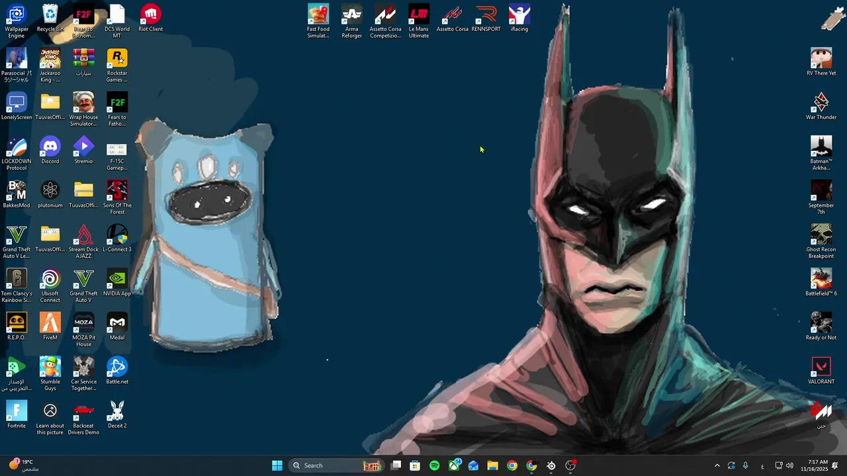Open Discord desktop shortcut
Image resolution: width=847 pixels, height=476 pixels.
(50, 151)
